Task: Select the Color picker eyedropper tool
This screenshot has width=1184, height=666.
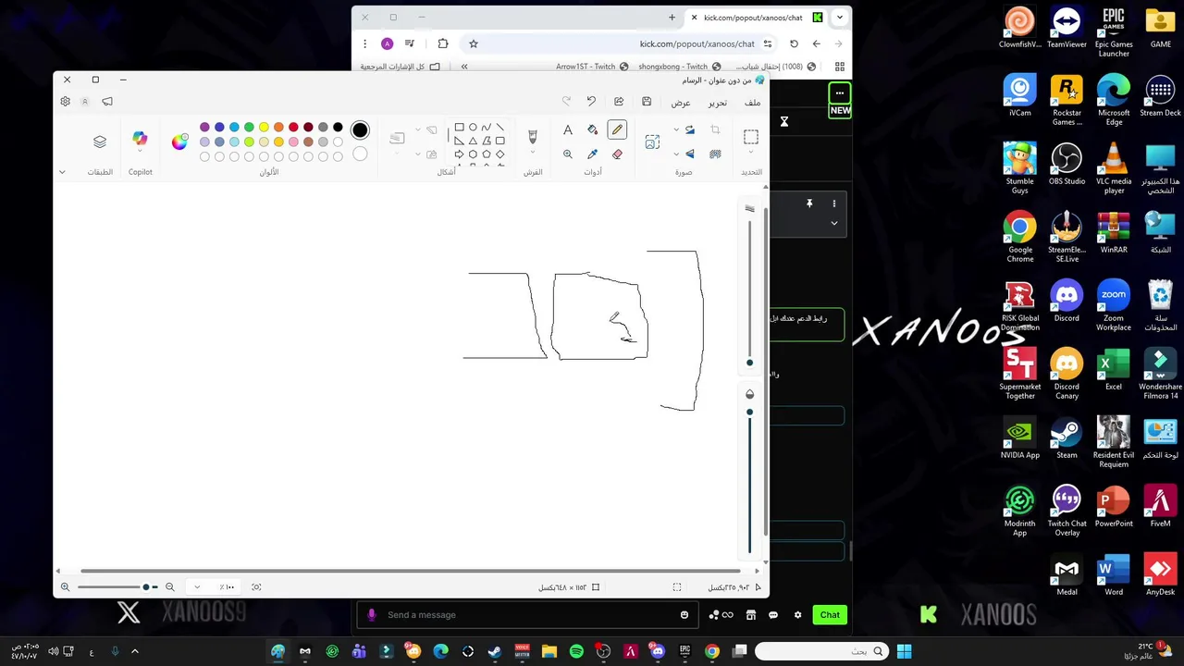Action: point(593,154)
